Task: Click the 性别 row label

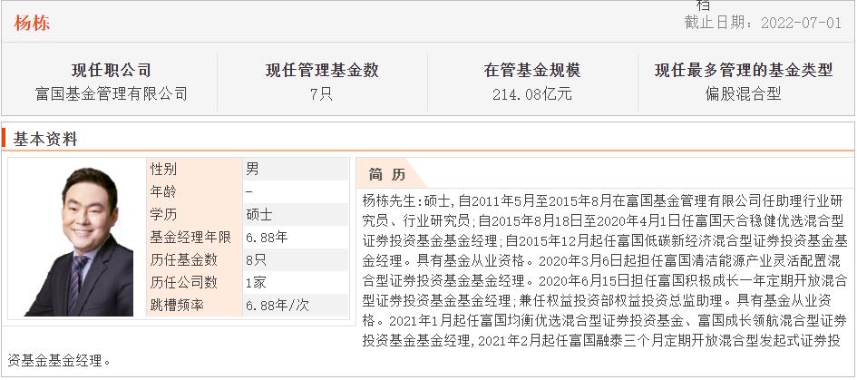Action: tap(163, 170)
